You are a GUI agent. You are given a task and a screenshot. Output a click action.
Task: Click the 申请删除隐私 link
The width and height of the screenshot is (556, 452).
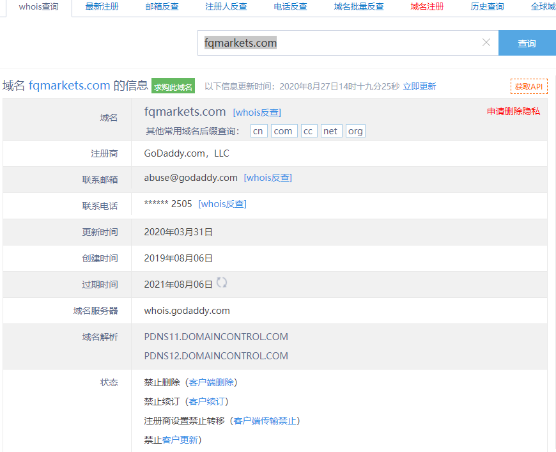coord(513,111)
